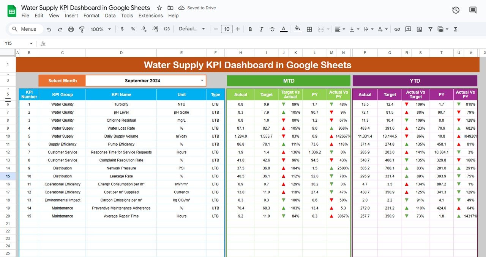Toggle Bold formatting

pyautogui.click(x=250, y=29)
